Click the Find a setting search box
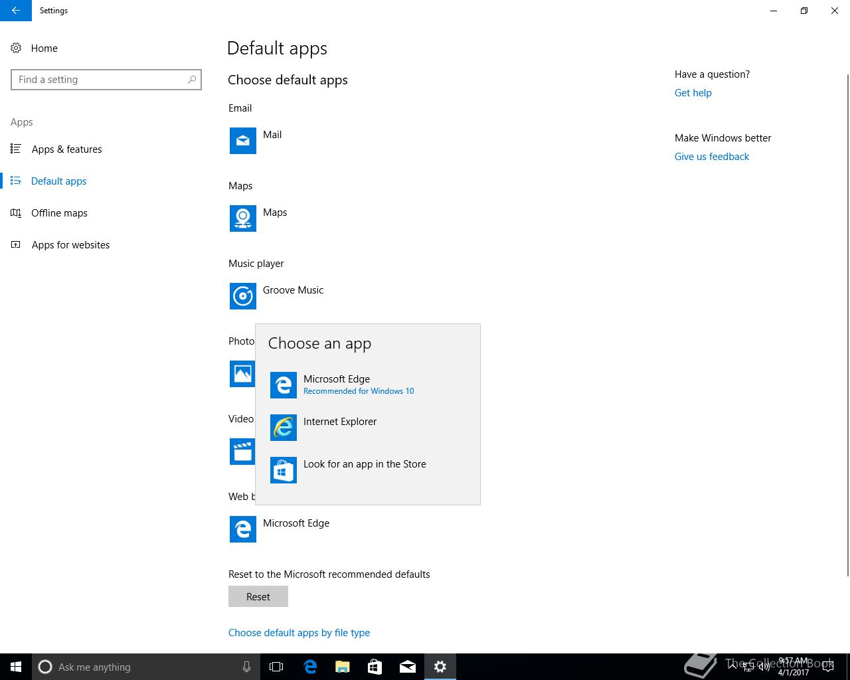 100,80
